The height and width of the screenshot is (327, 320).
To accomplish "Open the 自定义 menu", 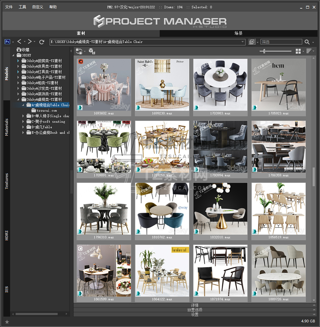I will coord(38,7).
